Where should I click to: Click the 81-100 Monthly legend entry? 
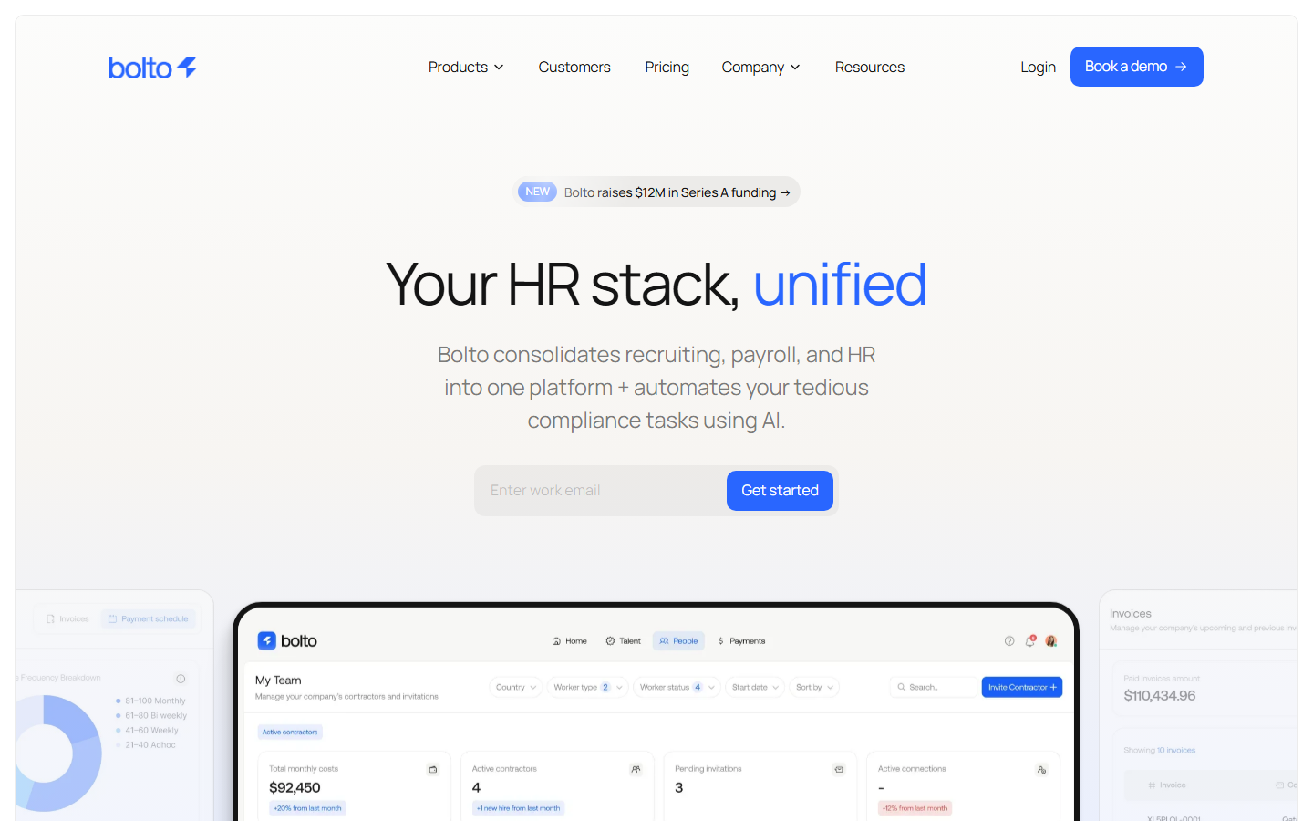[x=150, y=701]
